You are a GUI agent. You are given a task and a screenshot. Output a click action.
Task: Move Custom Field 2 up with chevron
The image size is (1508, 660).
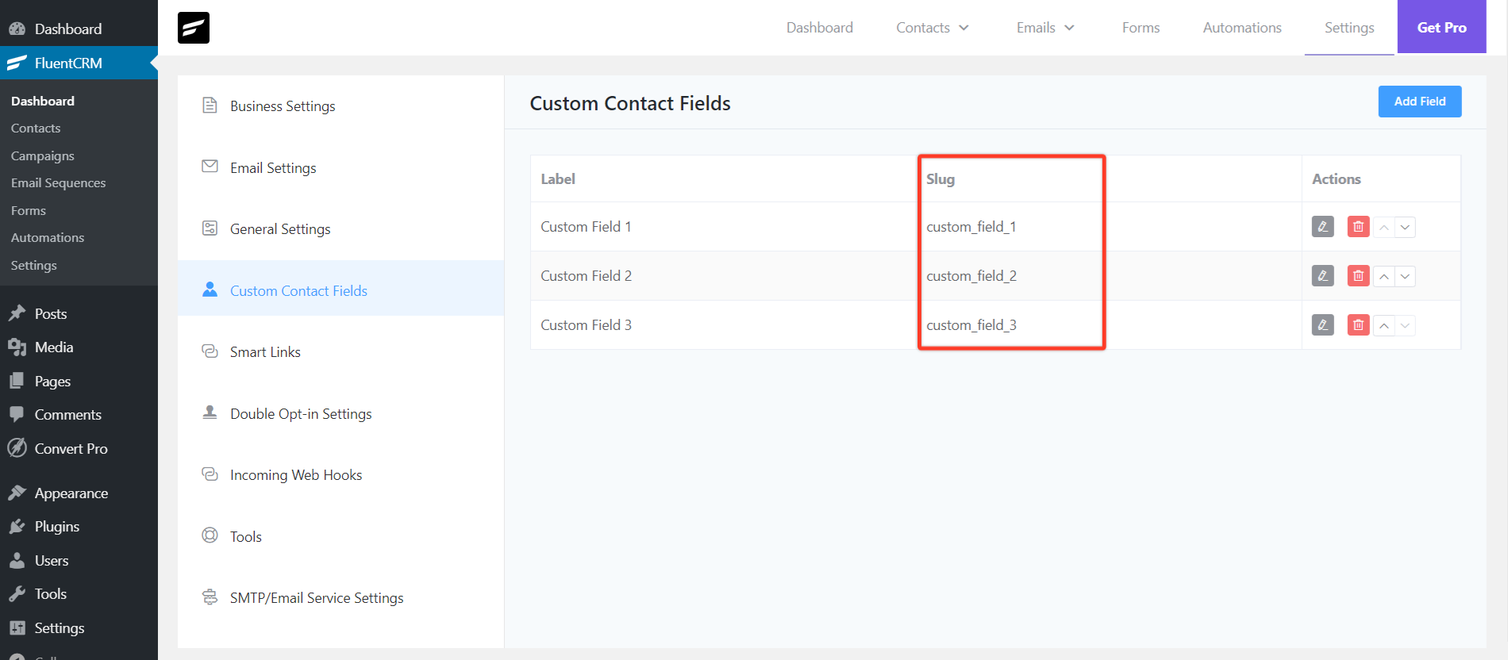pyautogui.click(x=1384, y=277)
